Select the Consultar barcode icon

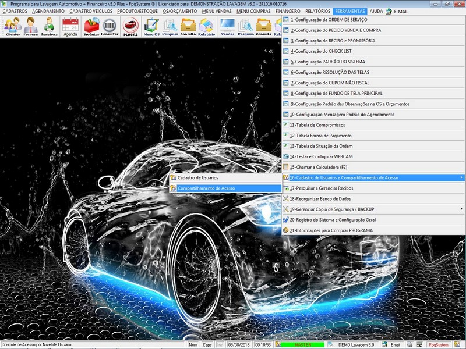(110, 26)
